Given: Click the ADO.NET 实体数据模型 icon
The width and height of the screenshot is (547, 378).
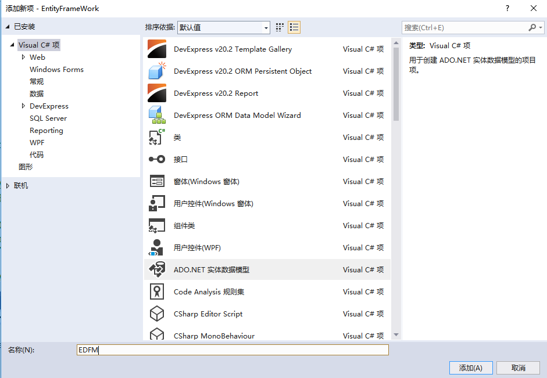Looking at the screenshot, I should [x=157, y=269].
